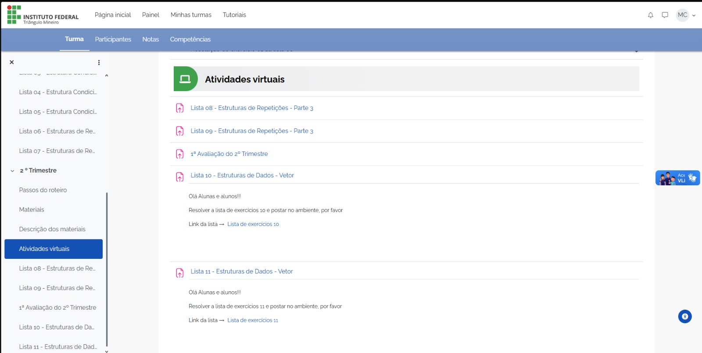The height and width of the screenshot is (353, 702).
Task: Open Lista 11 - Estruturas de Dados link
Action: tap(241, 272)
